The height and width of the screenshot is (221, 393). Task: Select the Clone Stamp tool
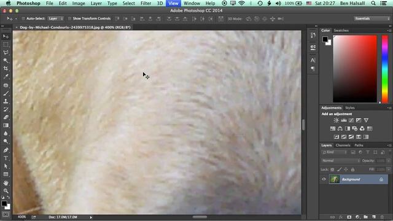6,101
